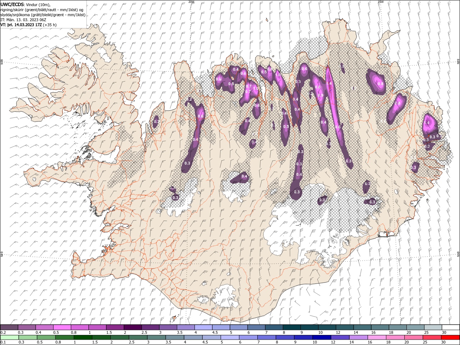Click the '0.1' label under lower legend
Image resolution: width=460 pixels, height=345 pixels.
click(3, 342)
